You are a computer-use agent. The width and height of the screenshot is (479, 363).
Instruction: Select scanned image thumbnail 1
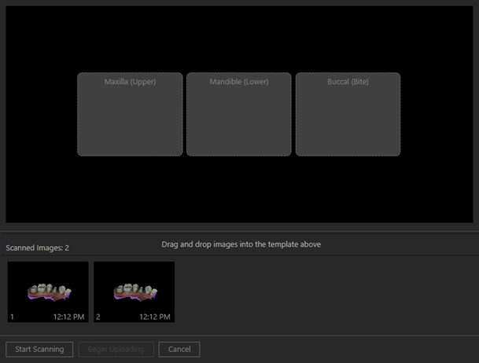(48, 291)
